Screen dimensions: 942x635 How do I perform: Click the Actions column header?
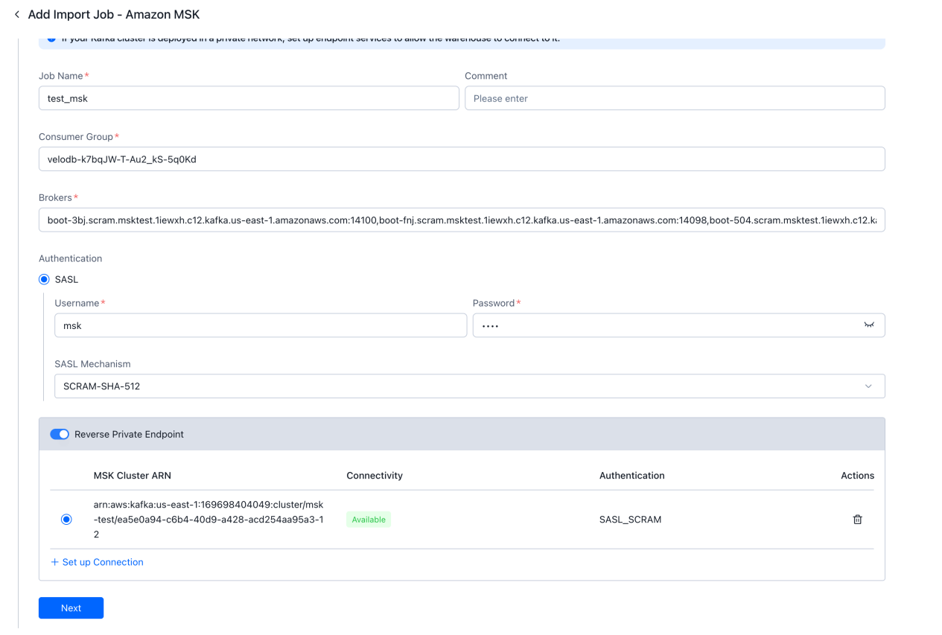coord(858,476)
